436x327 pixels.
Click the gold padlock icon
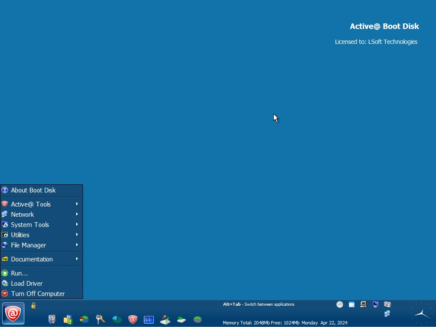pos(34,305)
